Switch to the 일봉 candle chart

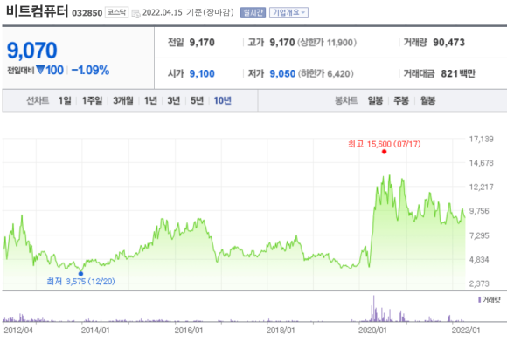375,100
